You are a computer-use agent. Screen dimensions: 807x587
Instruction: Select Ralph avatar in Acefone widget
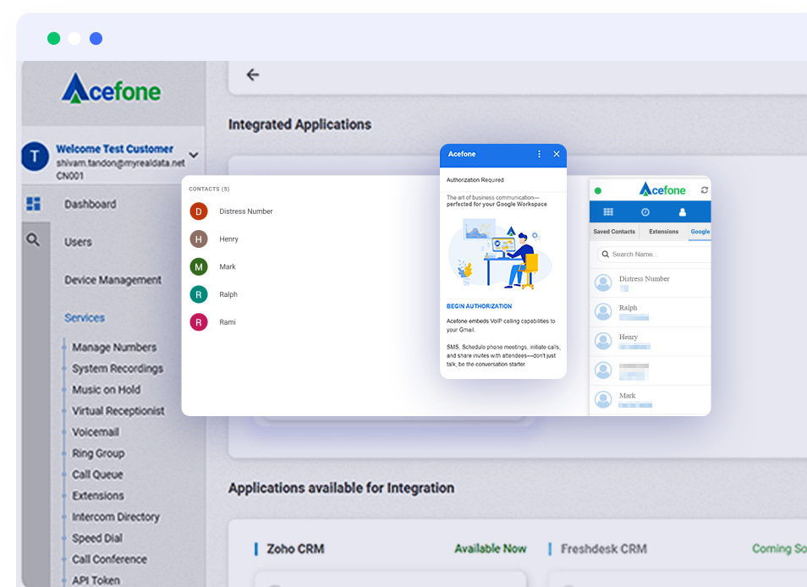(x=603, y=312)
